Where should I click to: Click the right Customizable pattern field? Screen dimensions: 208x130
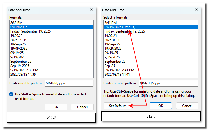pos(168,83)
